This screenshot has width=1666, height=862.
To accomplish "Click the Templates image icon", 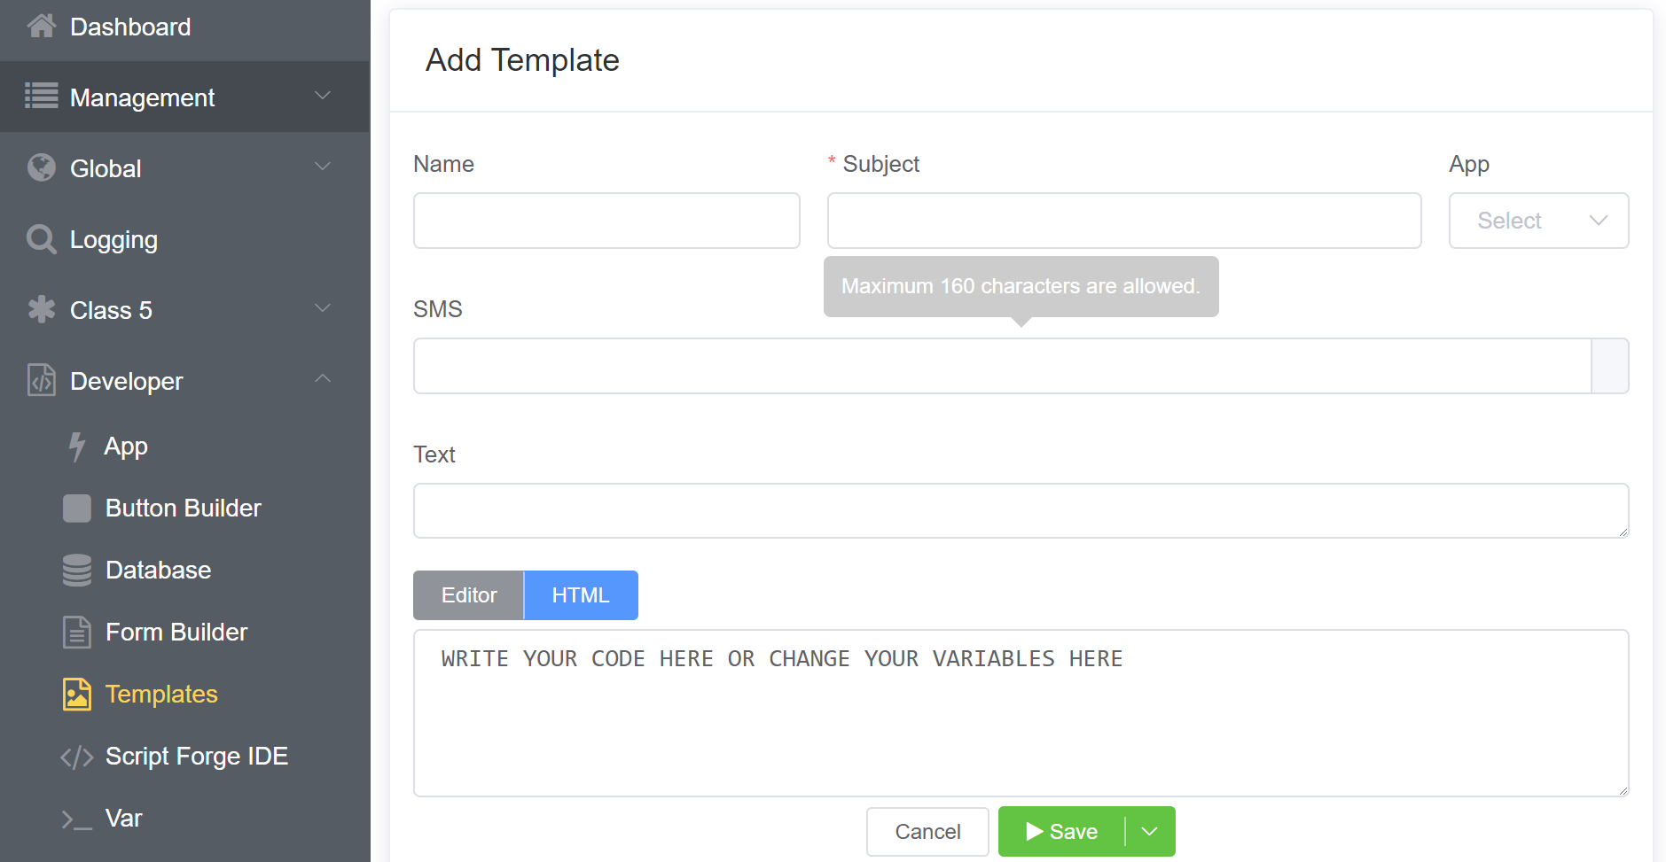I will coord(77,695).
